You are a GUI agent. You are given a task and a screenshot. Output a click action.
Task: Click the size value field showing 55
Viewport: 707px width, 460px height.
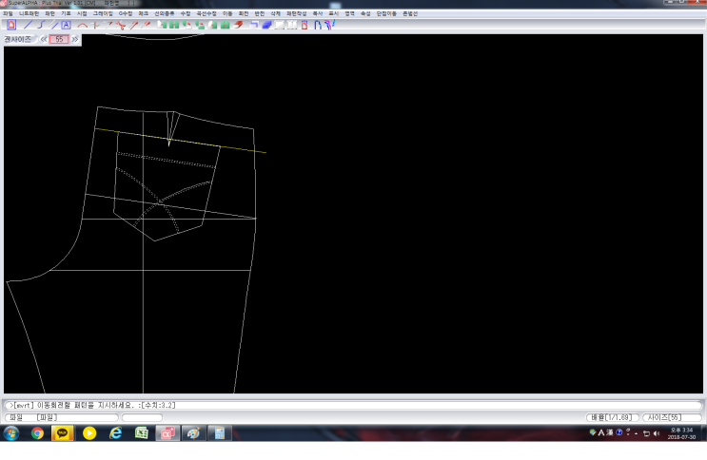59,40
